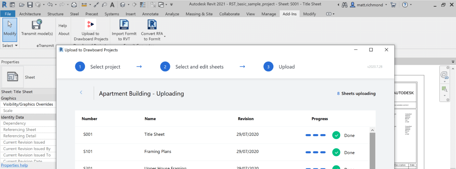Select the Title Sheet name cell
The height and width of the screenshot is (169, 456).
(154, 134)
